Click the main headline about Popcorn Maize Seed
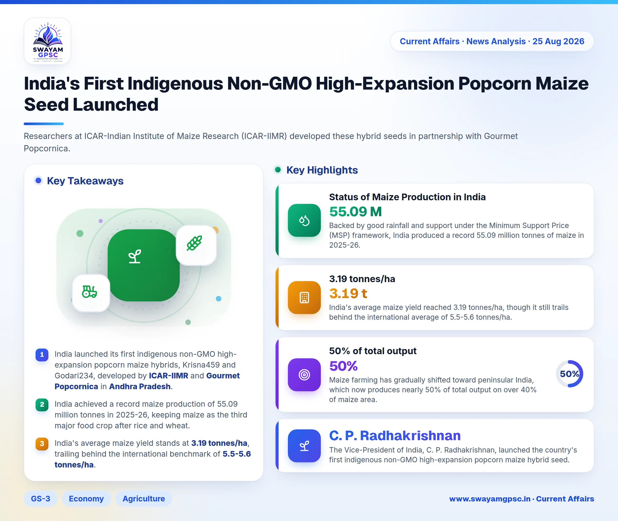This screenshot has width=618, height=521. [x=306, y=94]
